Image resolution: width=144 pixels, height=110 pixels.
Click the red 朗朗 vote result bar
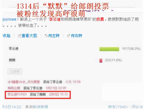(x=101, y=61)
